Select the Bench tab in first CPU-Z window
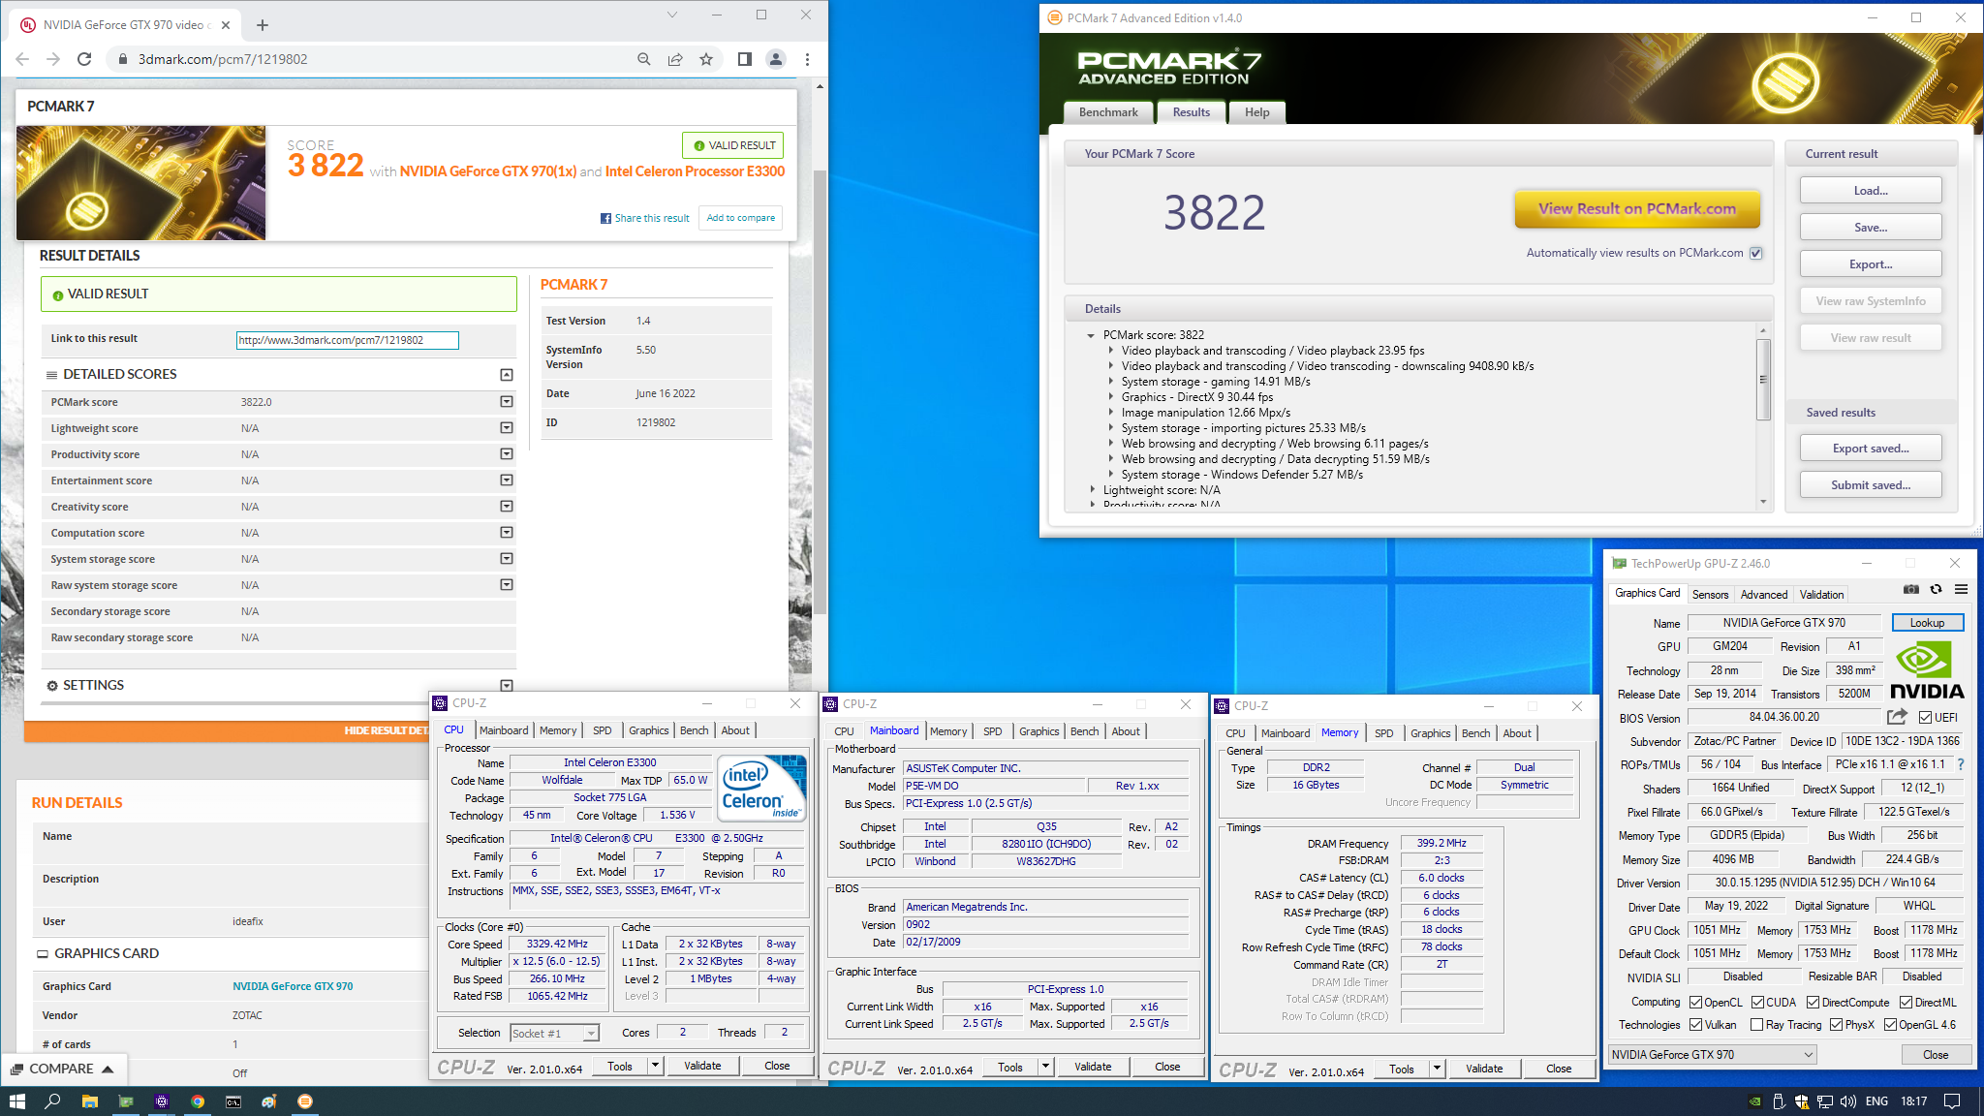1984x1116 pixels. (x=694, y=730)
